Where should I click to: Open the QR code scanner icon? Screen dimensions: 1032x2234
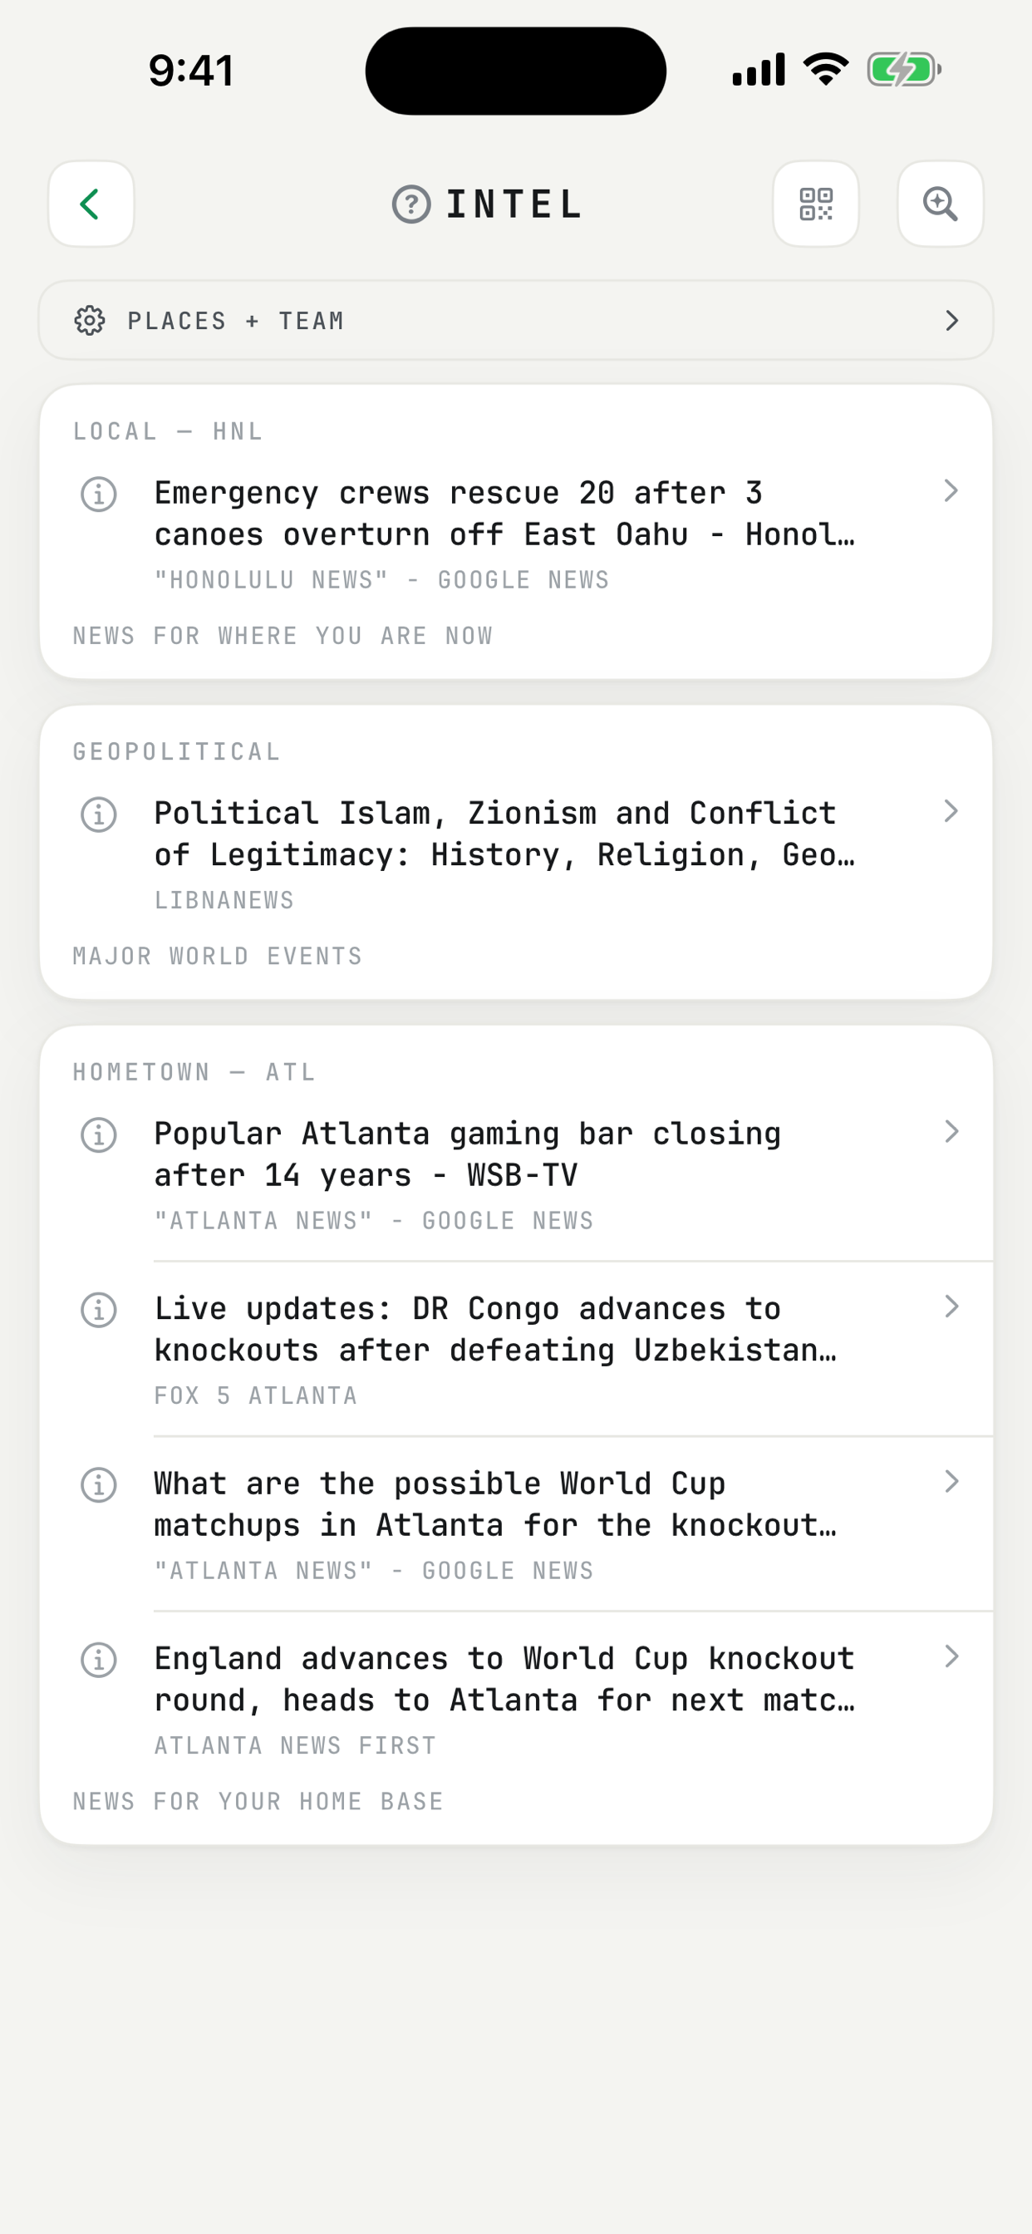coord(815,204)
